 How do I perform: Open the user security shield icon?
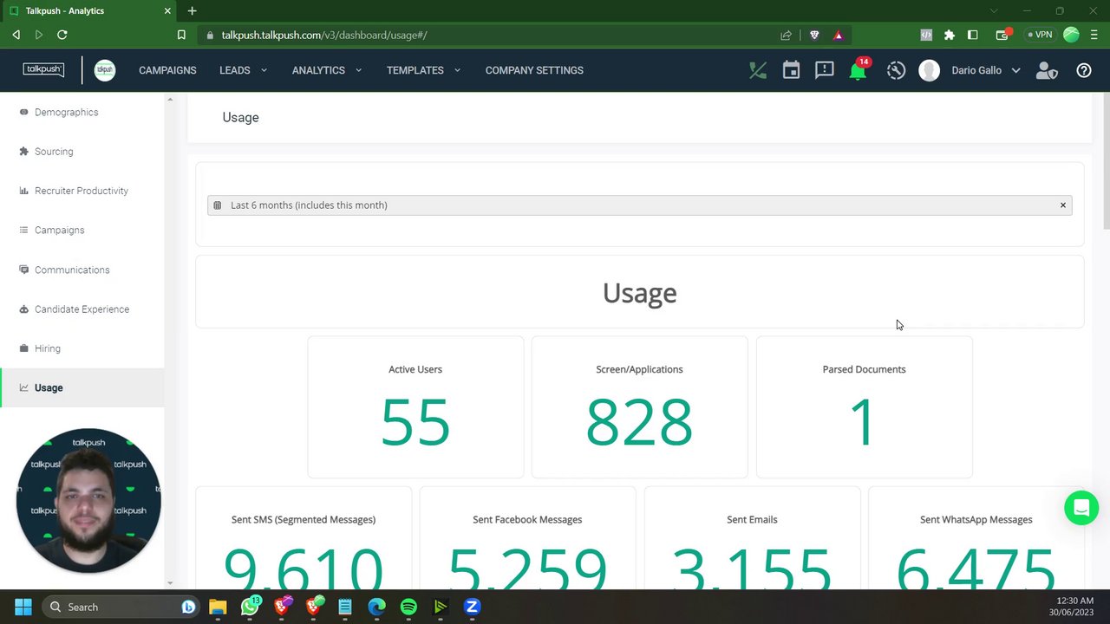1047,70
